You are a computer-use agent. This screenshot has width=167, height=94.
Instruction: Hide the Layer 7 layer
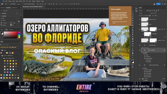140,24
